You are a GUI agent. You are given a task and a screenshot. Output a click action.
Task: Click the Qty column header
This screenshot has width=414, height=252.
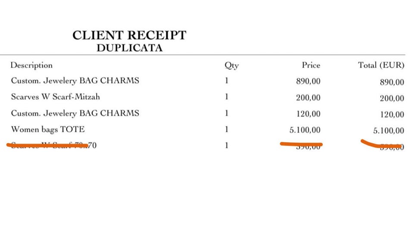(232, 66)
